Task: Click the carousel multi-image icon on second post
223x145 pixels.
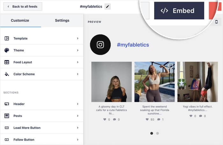Action: tap(170, 66)
